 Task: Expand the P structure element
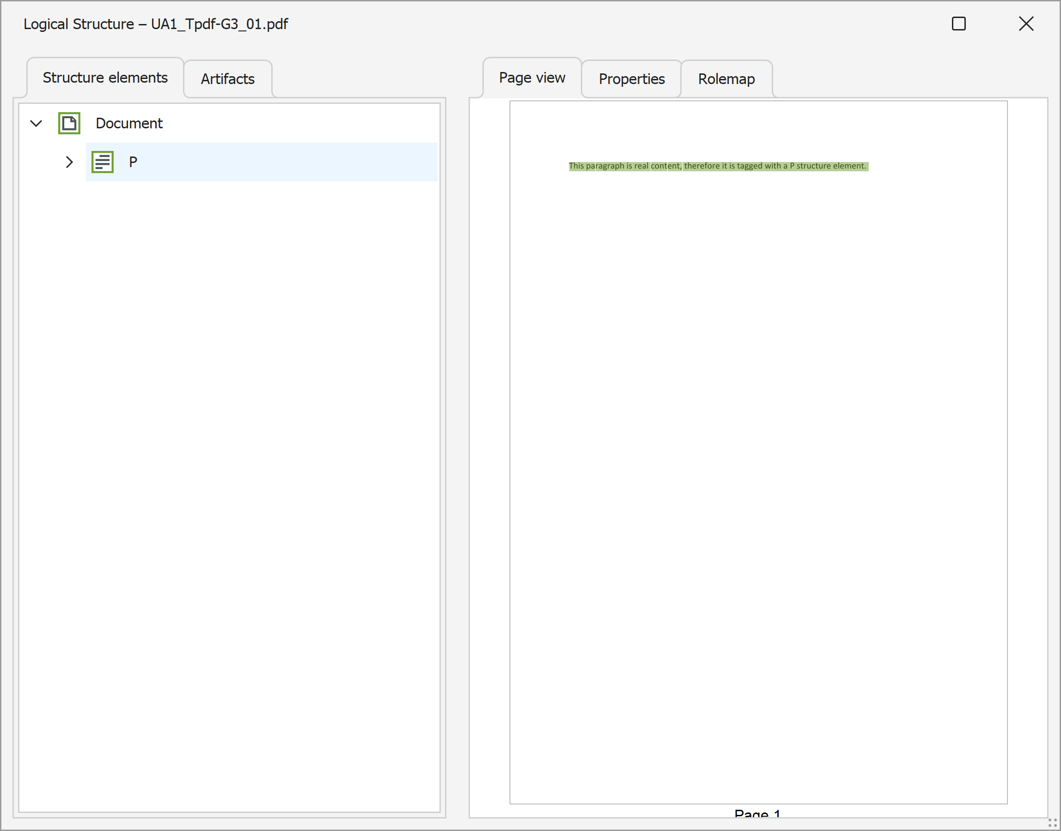69,162
